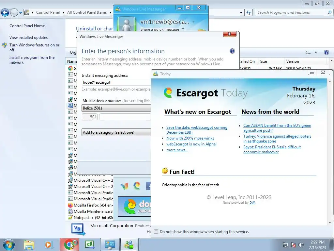Tick Do not show this window checkbox

(x=156, y=232)
